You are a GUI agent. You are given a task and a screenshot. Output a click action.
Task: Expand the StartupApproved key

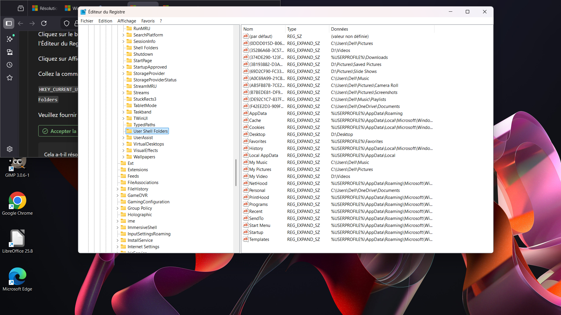(x=123, y=67)
